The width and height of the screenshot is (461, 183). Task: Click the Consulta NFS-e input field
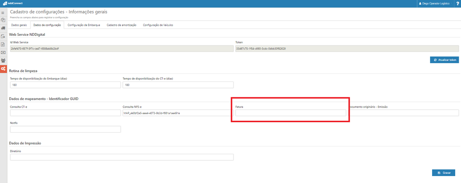[x=178, y=113]
